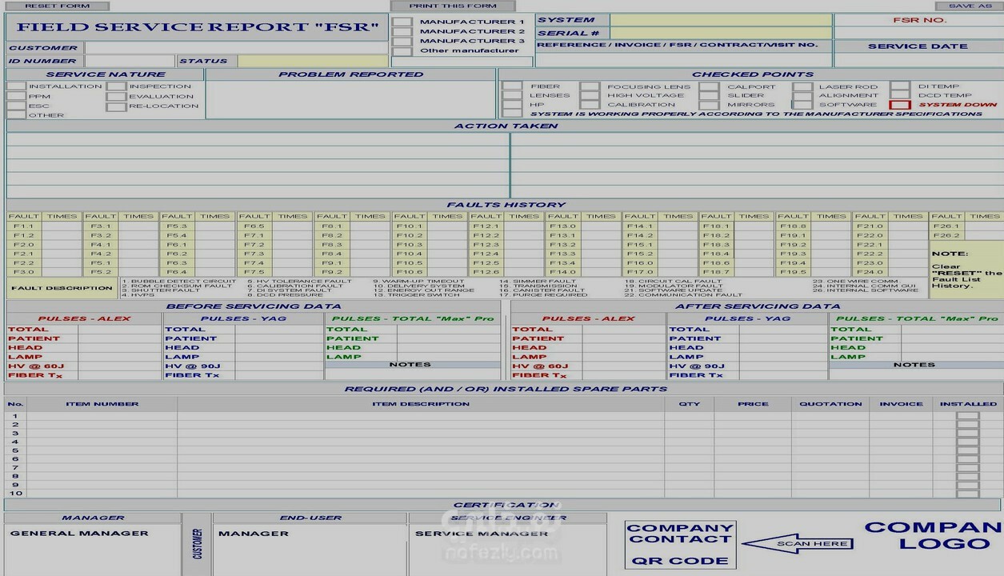Click the TIMES cell beside fault F13.0

click(601, 226)
